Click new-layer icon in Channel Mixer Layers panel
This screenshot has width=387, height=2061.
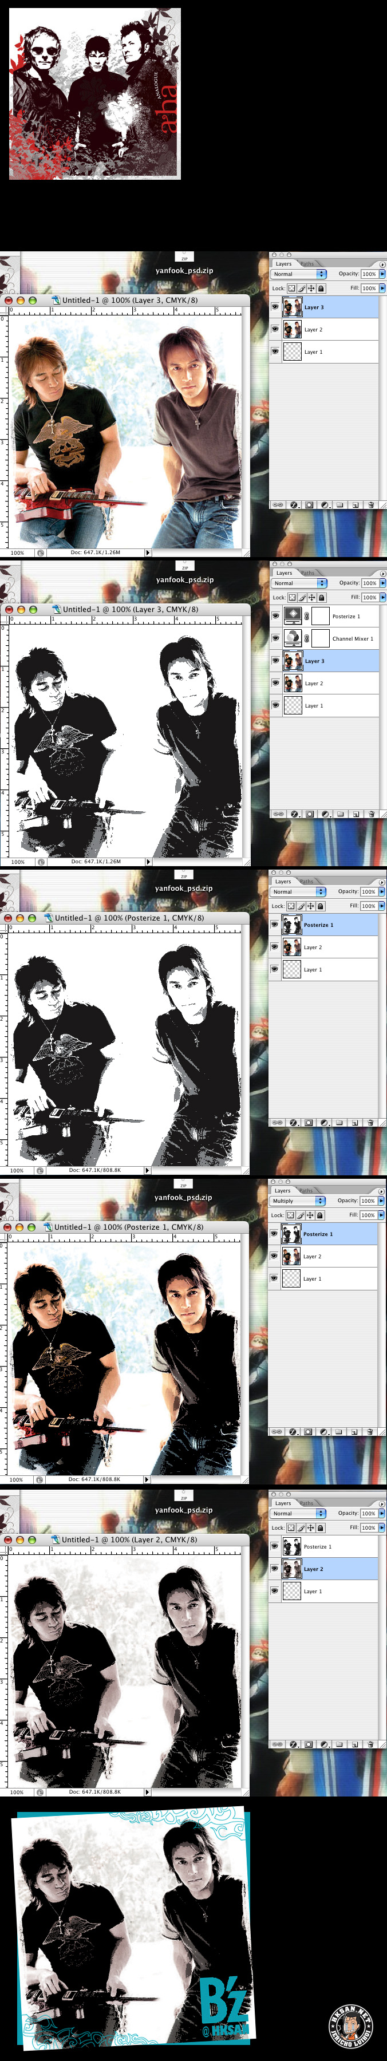(x=356, y=815)
